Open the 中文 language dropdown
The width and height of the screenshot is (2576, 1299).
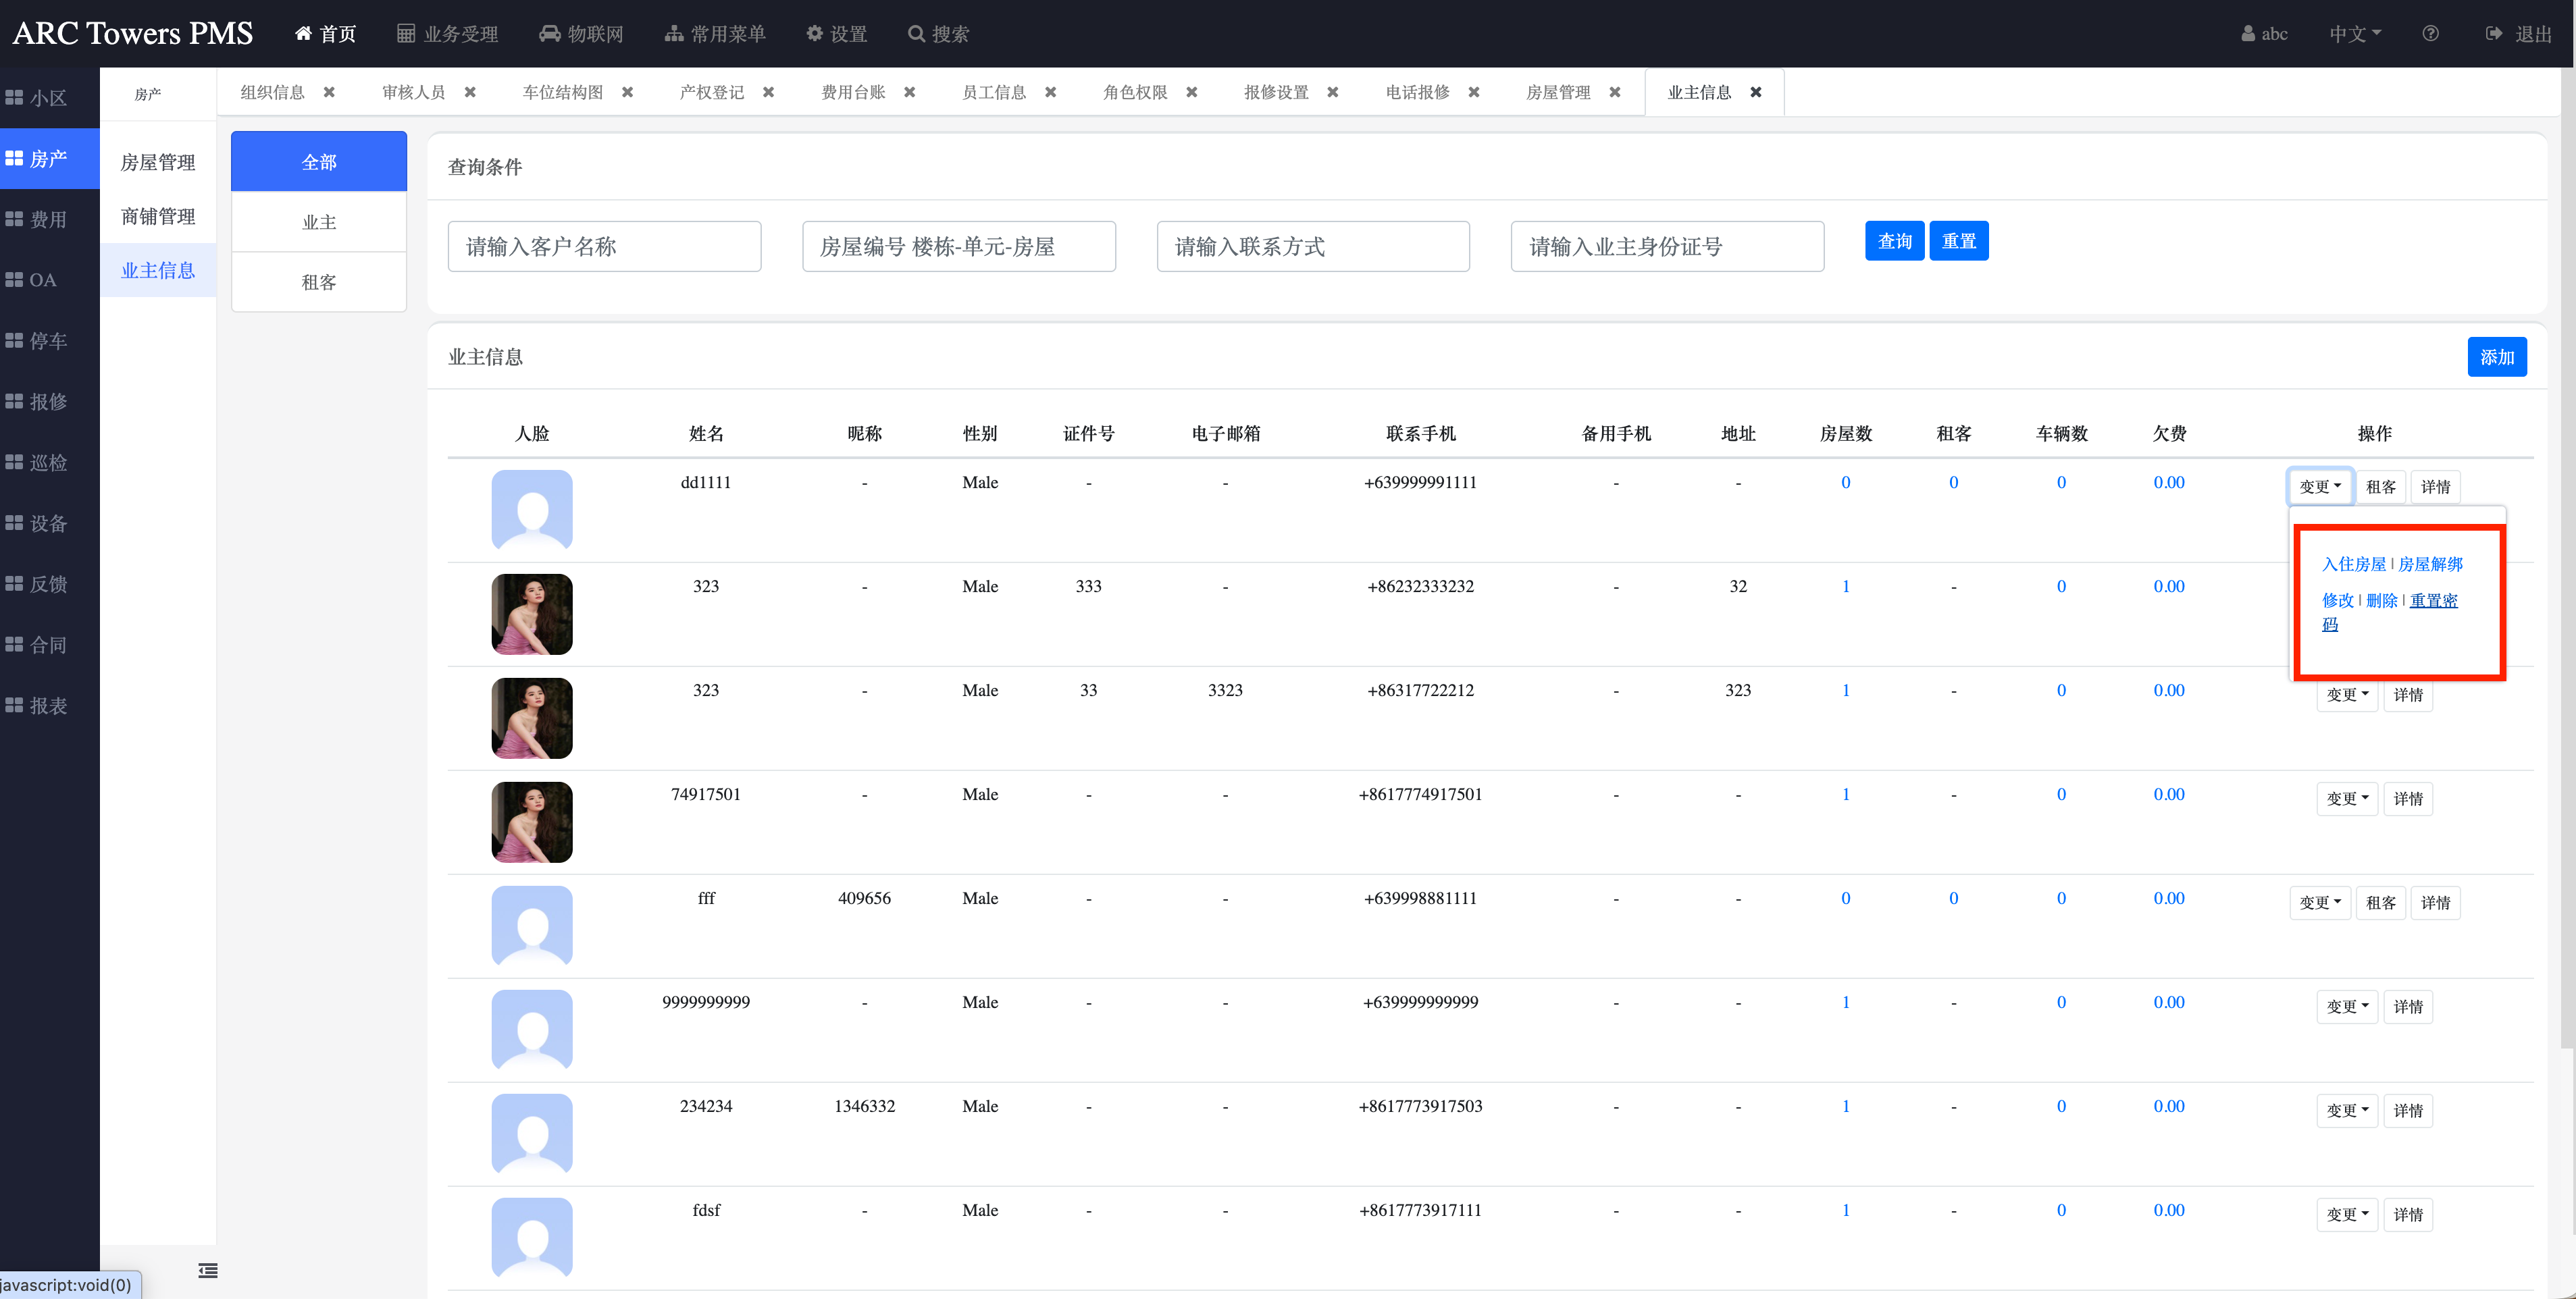[2354, 33]
